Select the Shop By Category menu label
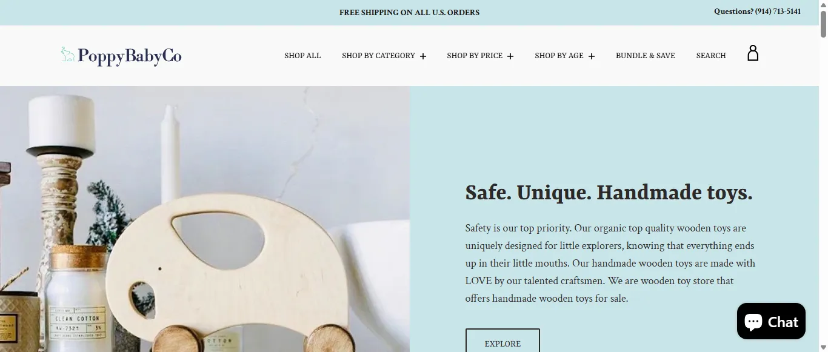The height and width of the screenshot is (352, 828). pos(378,56)
